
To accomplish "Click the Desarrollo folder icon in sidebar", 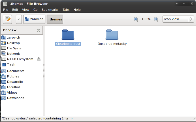I will tap(4, 82).
